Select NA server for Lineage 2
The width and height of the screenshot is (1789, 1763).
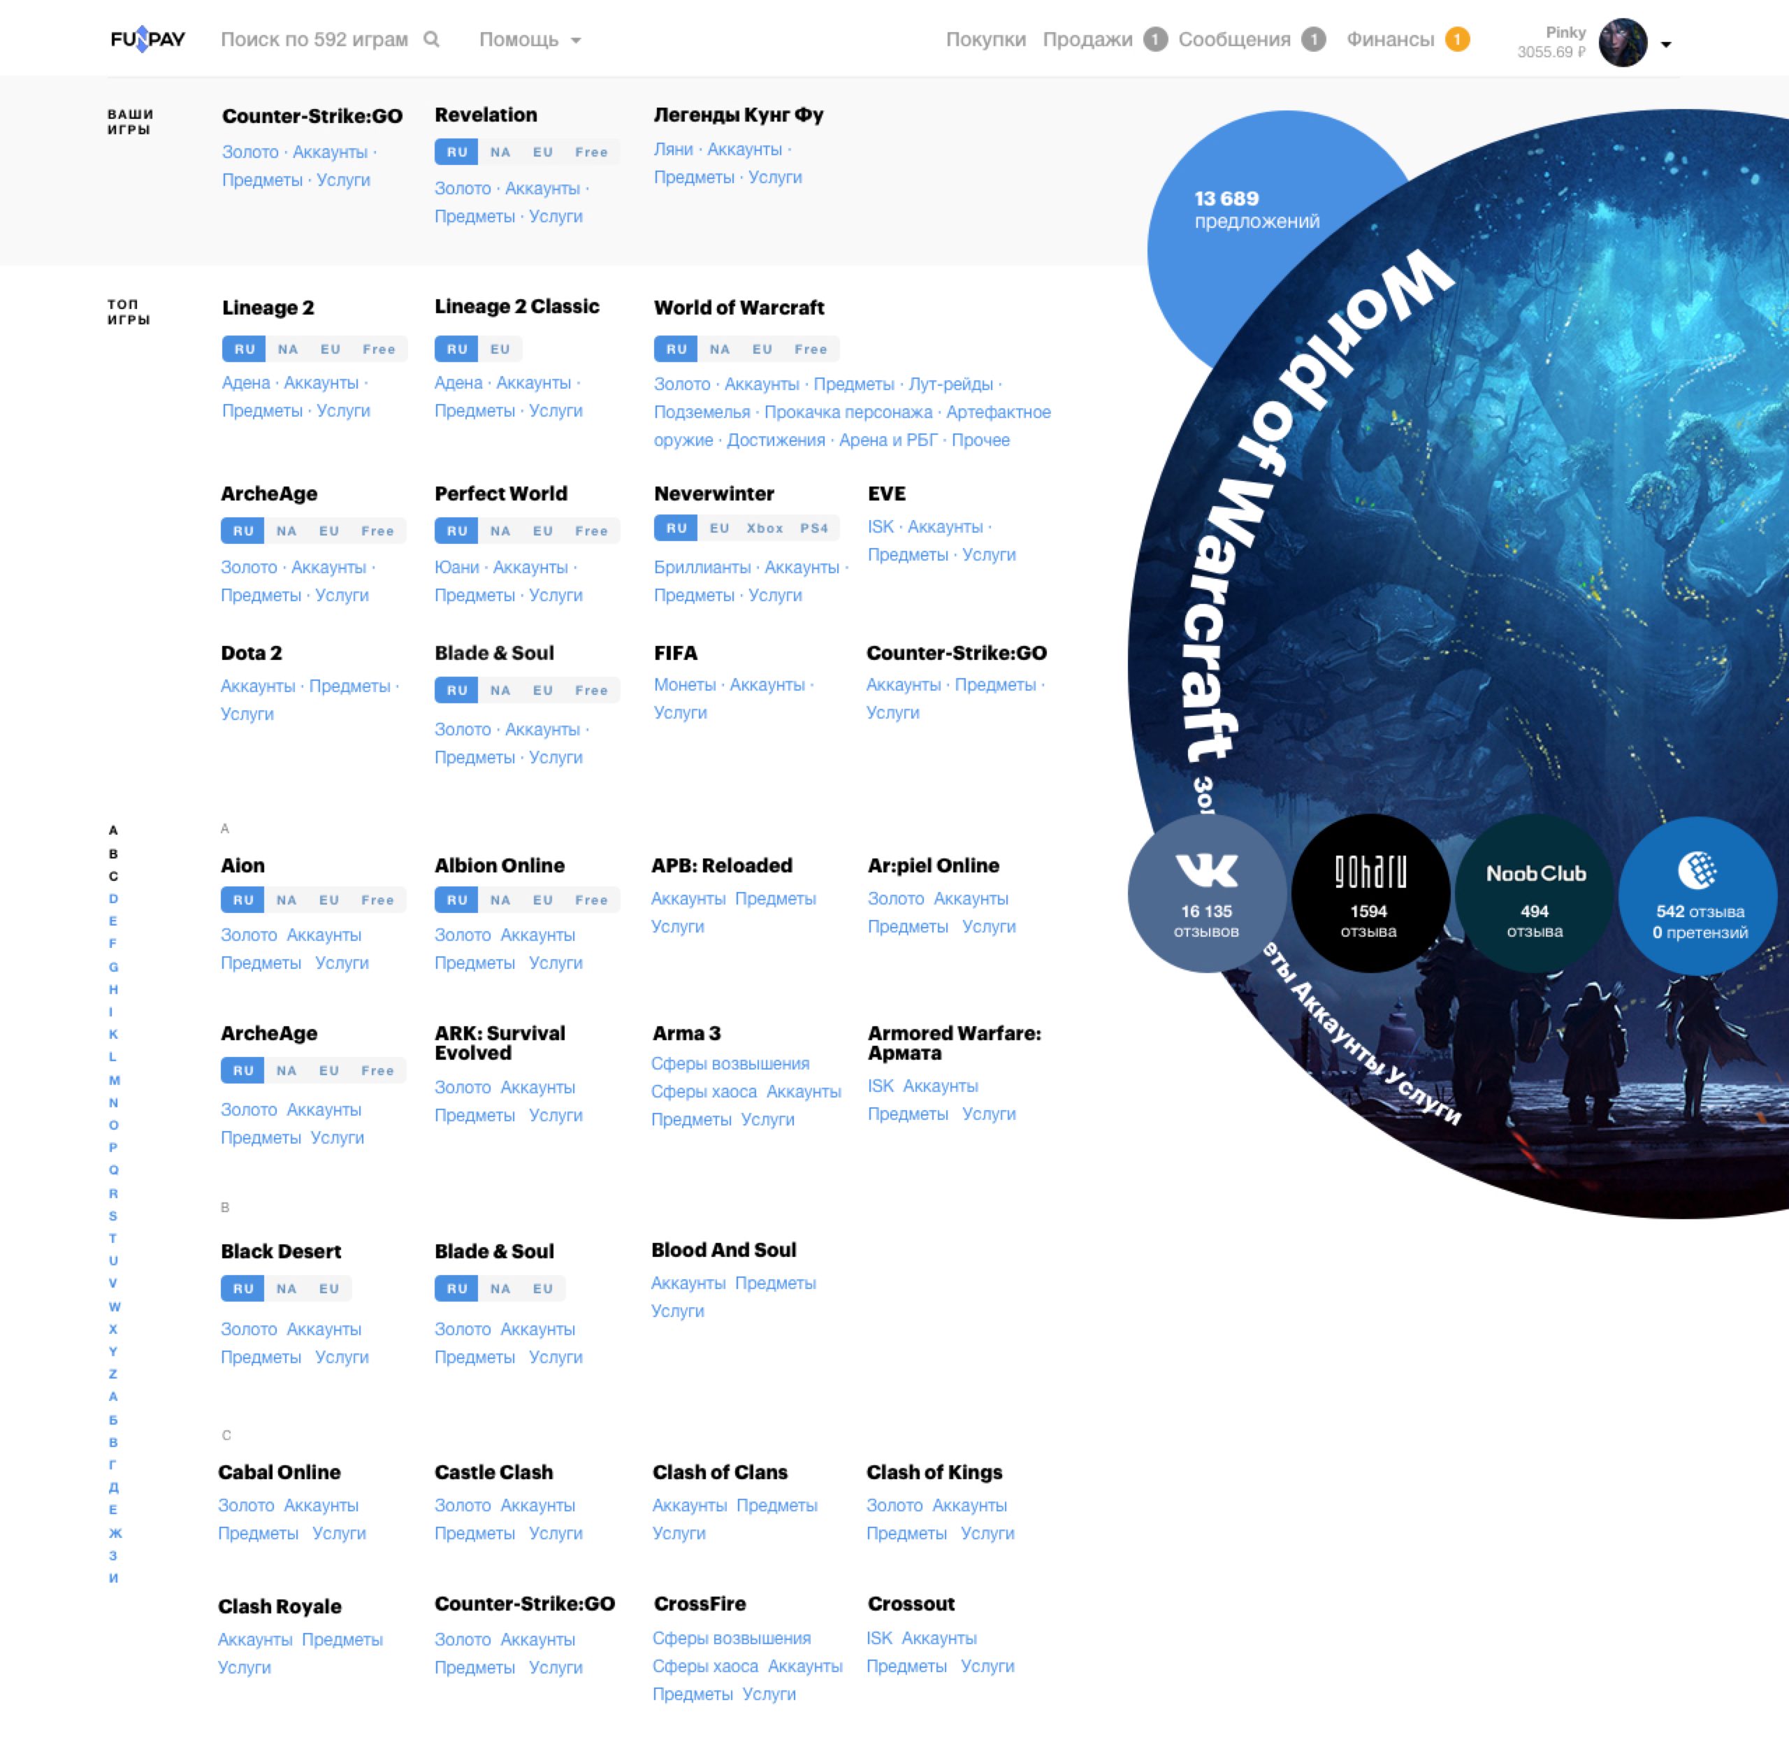pos(288,349)
